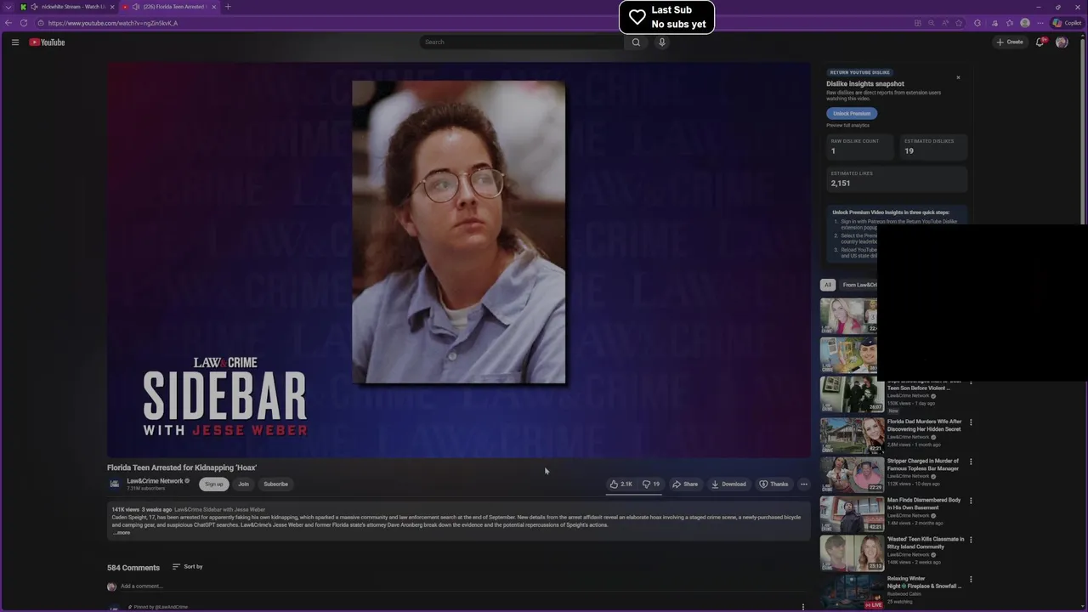Click the video player area
The image size is (1088, 612).
(x=459, y=259)
